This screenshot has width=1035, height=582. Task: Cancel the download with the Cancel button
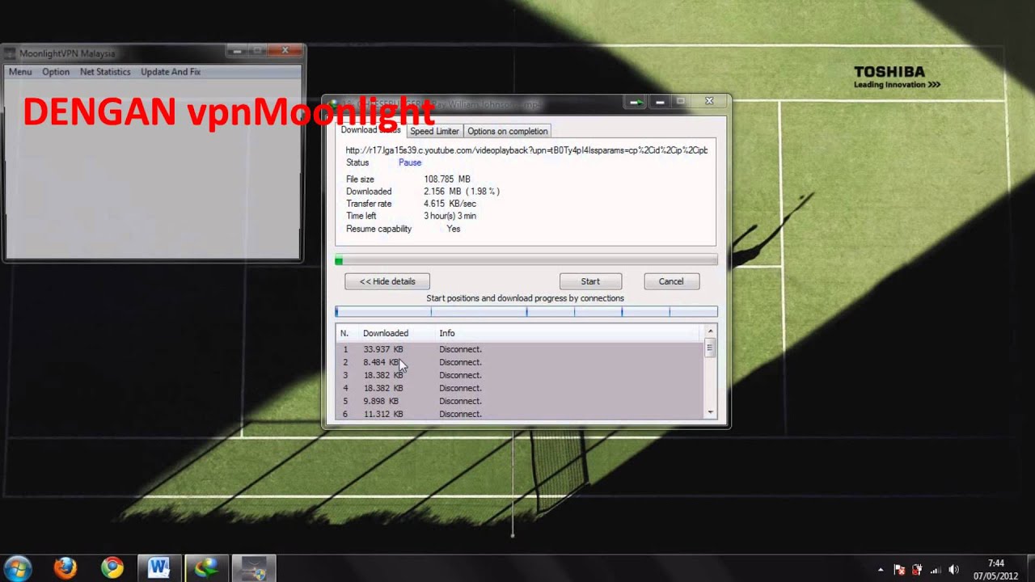[671, 281]
